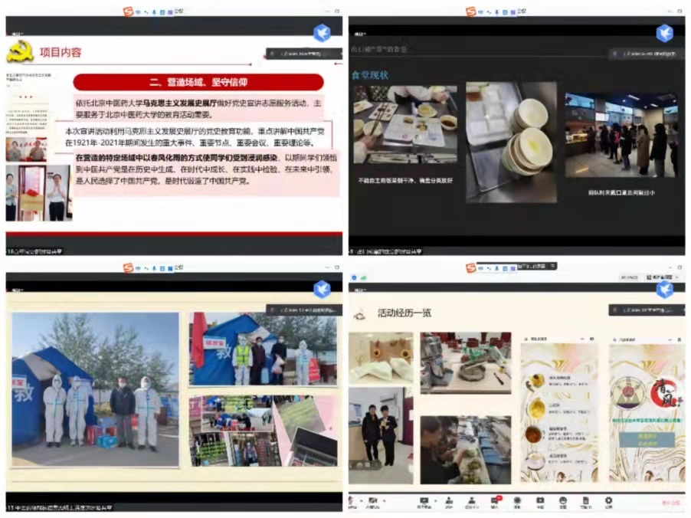Open the Settings gear icon in the meeting toolbar
The height and width of the screenshot is (518, 691).
click(x=608, y=500)
